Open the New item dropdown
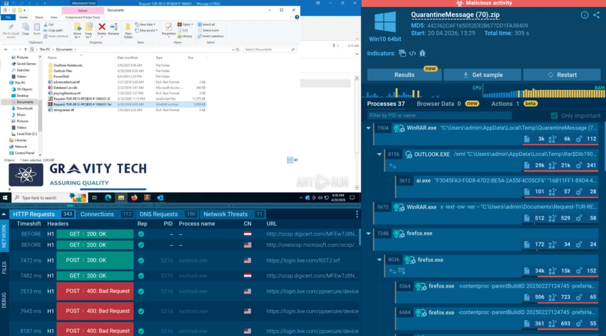 tap(144, 24)
